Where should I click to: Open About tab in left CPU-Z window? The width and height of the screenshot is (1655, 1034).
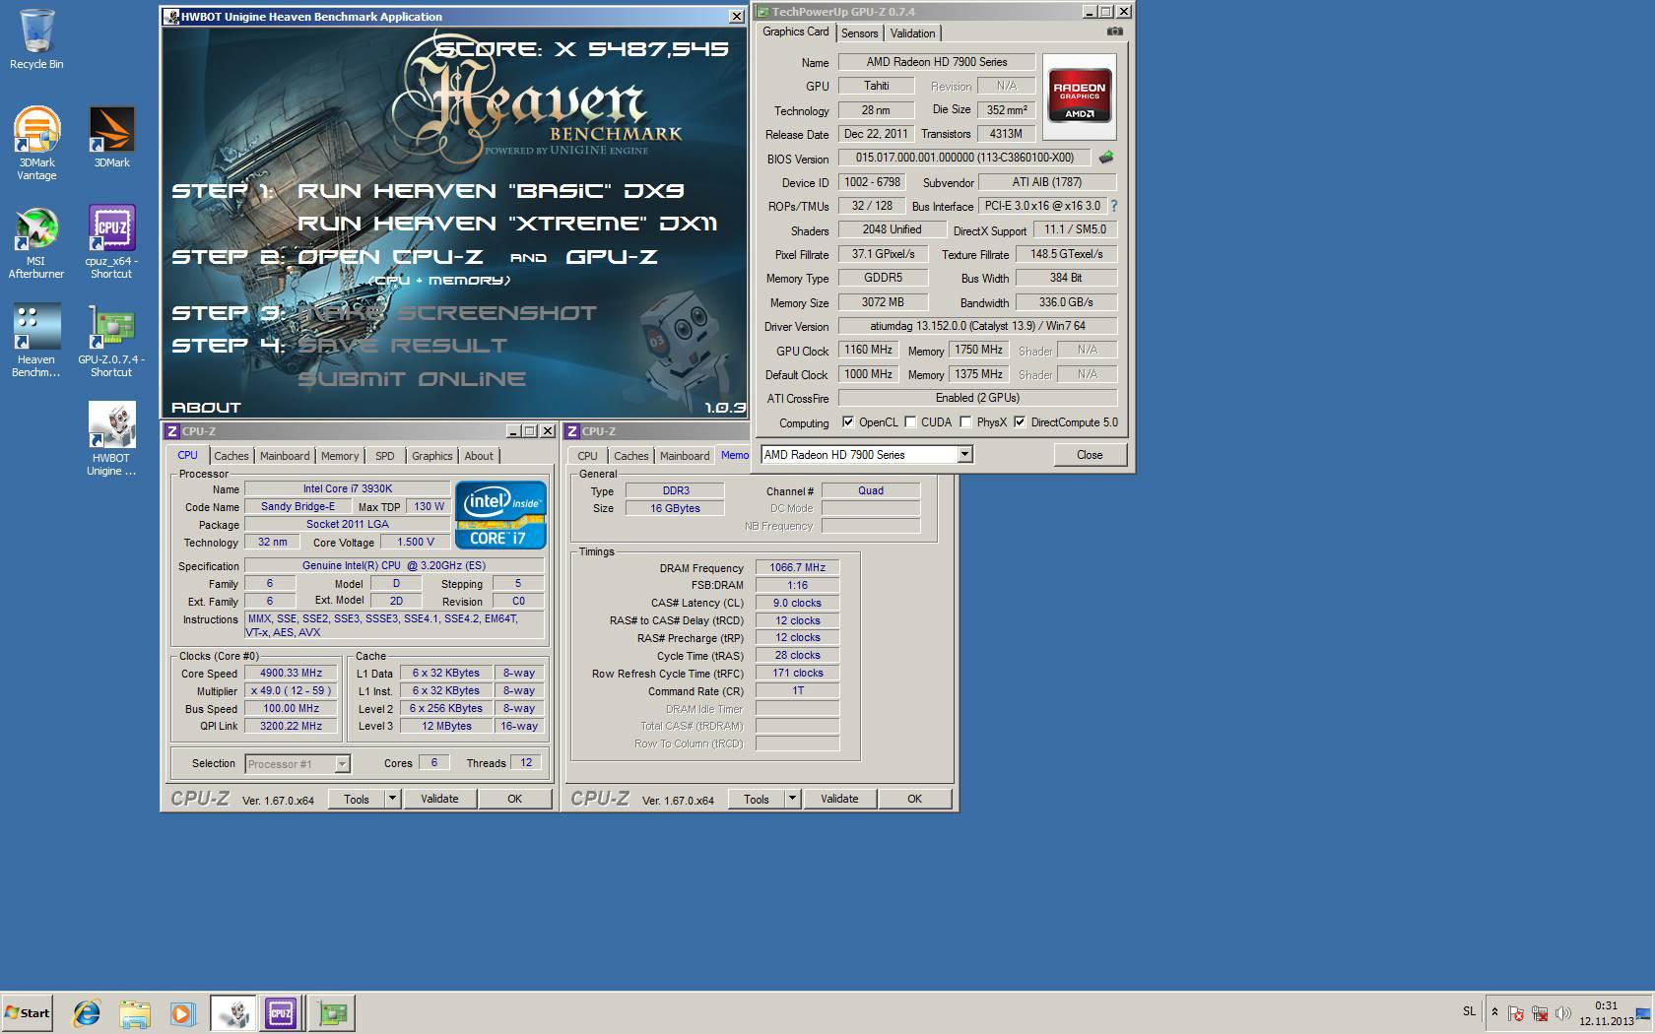[x=479, y=456]
